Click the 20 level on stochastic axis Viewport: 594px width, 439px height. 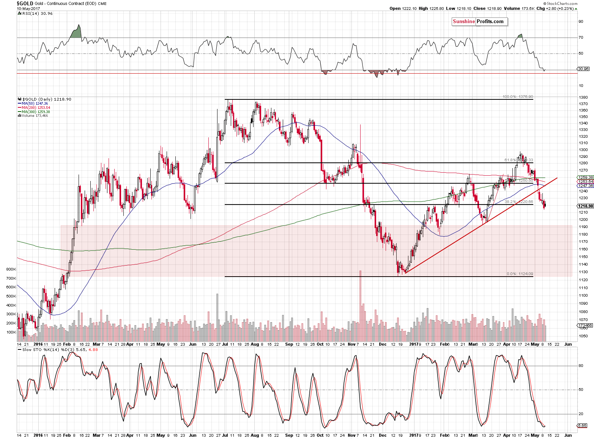point(581,414)
